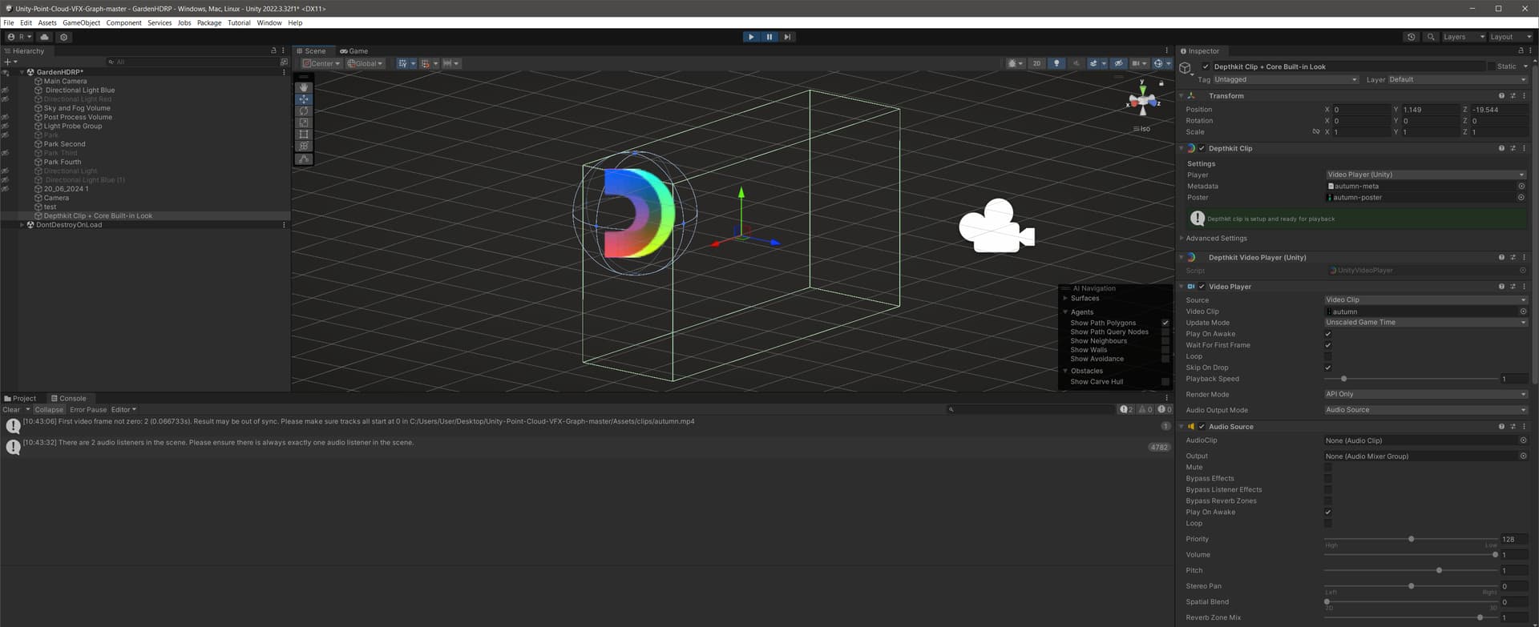Disable the Skip On Drop checkbox
The width and height of the screenshot is (1539, 627).
[1327, 368]
